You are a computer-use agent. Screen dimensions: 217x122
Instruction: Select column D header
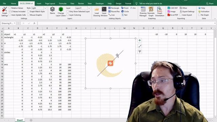click(38, 28)
